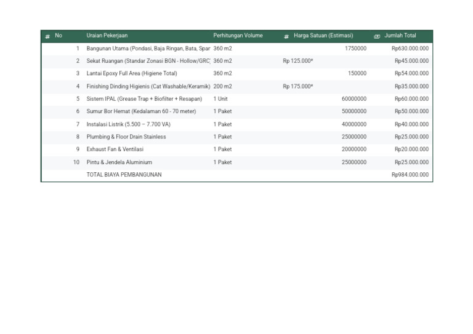Screen dimensions: 473x334
Task: Click the unit price 60000000 cell
Action: [354, 99]
